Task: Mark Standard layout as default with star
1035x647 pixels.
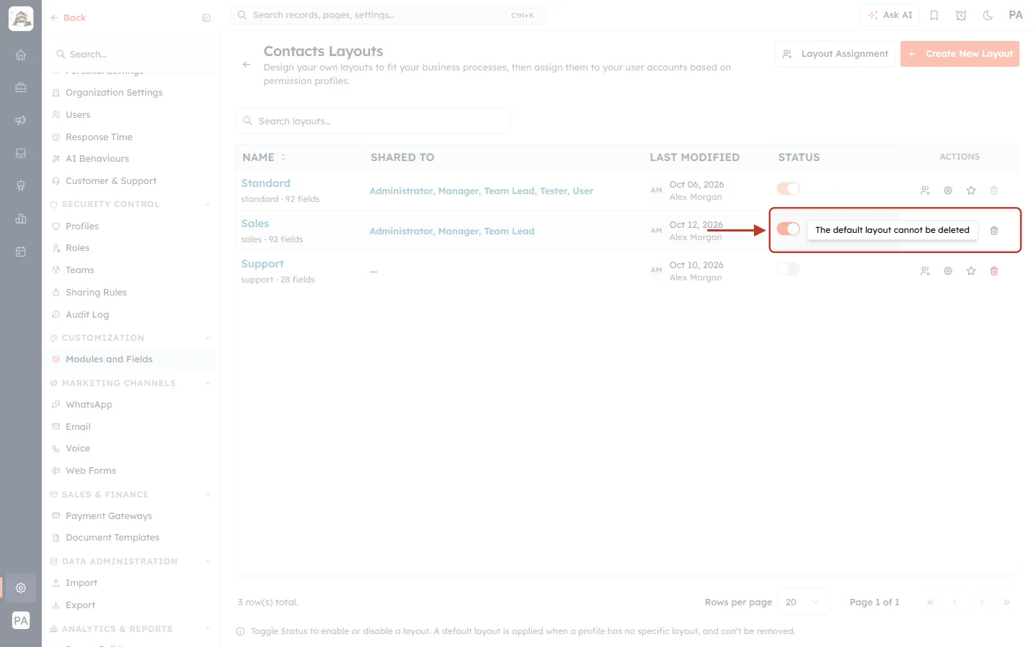Action: point(971,191)
